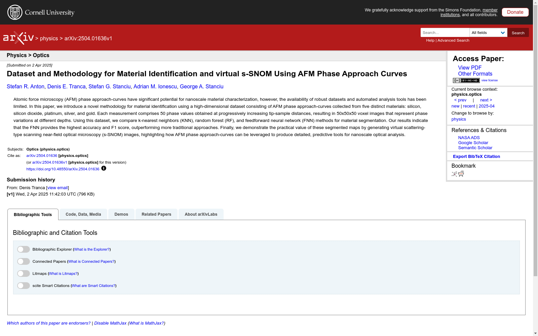
Task: Open View PDF link
Action: [x=470, y=68]
